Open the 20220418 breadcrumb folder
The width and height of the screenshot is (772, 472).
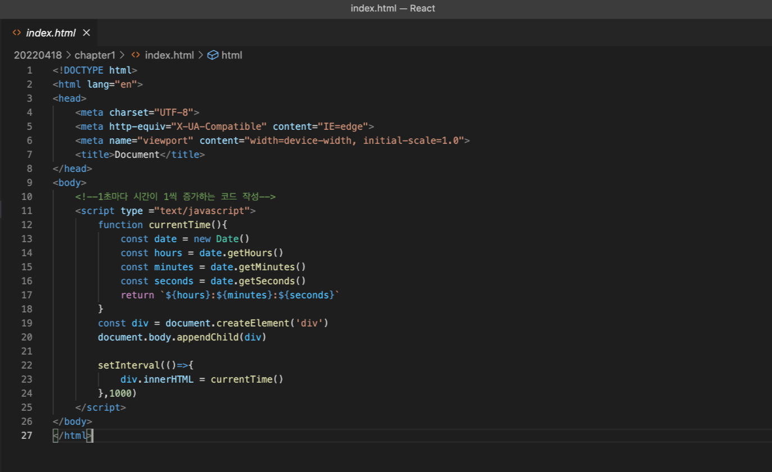pyautogui.click(x=38, y=55)
